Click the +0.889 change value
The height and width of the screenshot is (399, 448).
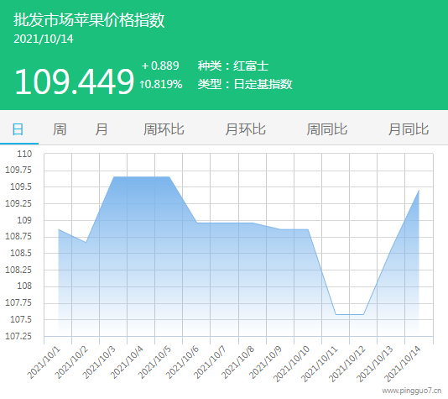click(x=160, y=66)
